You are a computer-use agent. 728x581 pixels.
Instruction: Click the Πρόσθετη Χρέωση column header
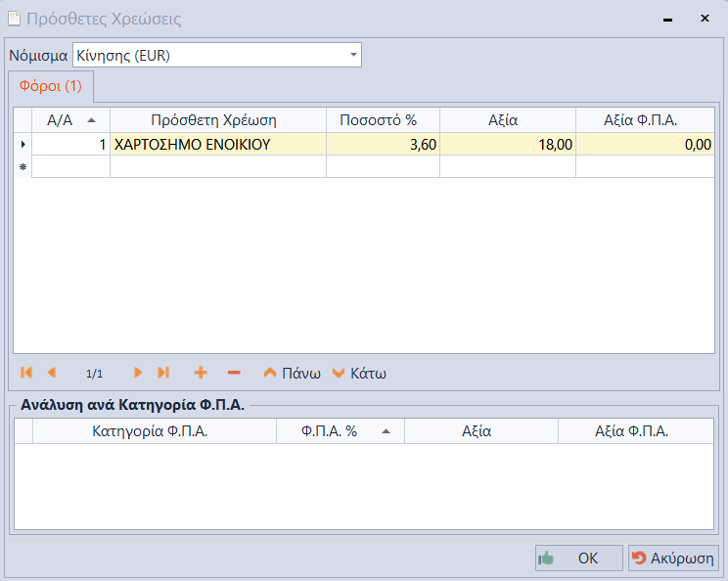217,120
